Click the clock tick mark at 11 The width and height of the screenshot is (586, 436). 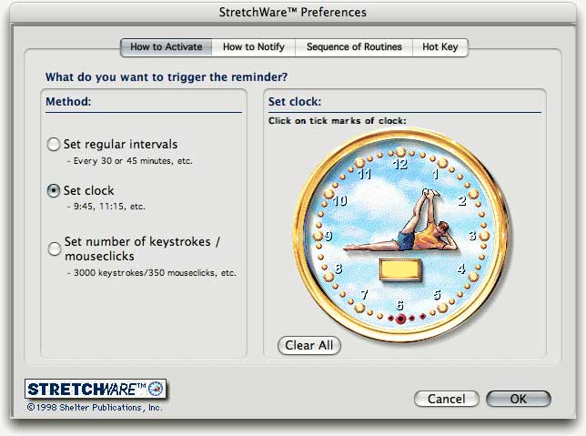[x=359, y=163]
